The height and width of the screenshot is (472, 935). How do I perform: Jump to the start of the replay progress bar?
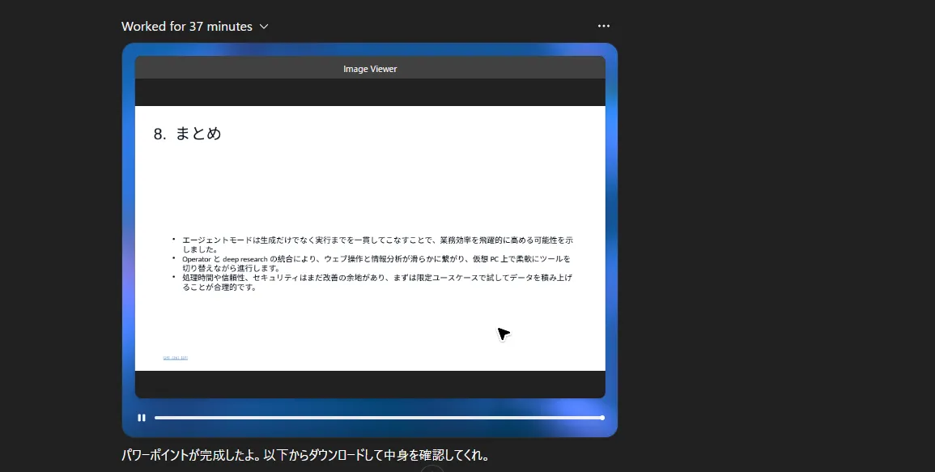156,418
